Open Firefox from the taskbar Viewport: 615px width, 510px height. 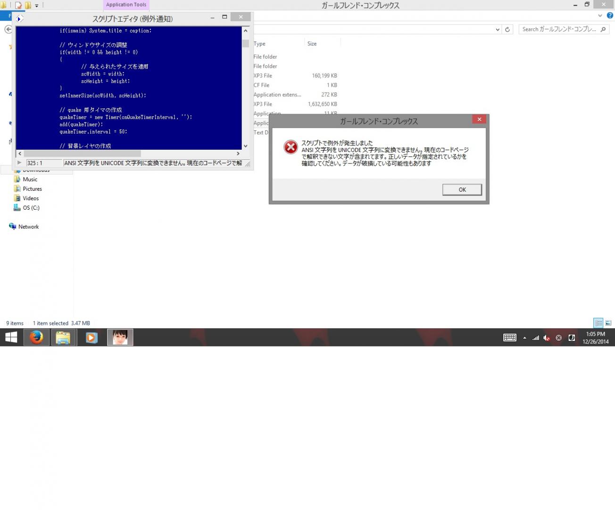tap(36, 338)
